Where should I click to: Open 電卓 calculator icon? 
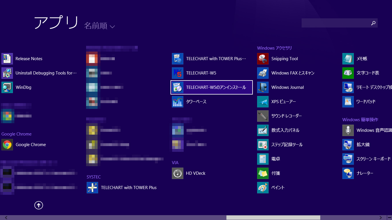pyautogui.click(x=263, y=159)
